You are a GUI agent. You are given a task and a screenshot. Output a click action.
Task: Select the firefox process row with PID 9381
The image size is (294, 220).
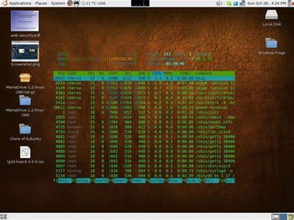pos(144,98)
